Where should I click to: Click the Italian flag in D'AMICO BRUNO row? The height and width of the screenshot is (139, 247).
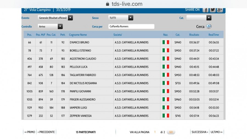point(166,42)
